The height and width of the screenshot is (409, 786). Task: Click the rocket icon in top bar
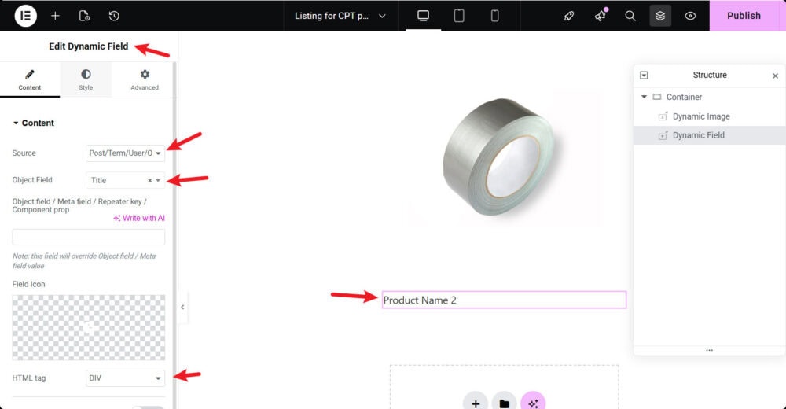tap(569, 16)
